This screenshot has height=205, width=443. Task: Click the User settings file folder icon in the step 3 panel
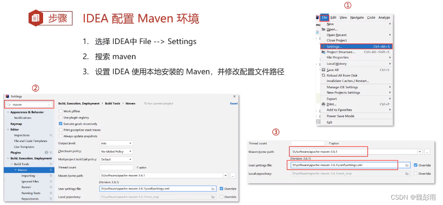407,165
